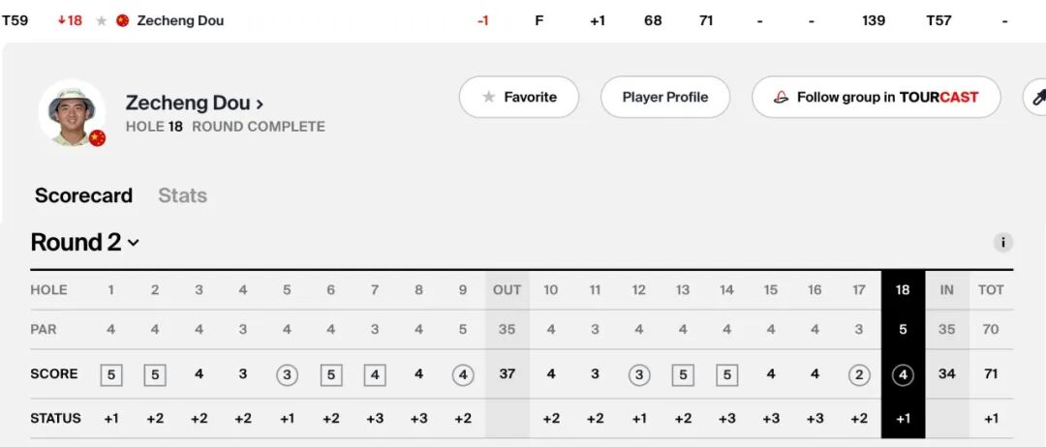This screenshot has height=447, width=1046.
Task: Select the Scorecard tab
Action: point(83,195)
